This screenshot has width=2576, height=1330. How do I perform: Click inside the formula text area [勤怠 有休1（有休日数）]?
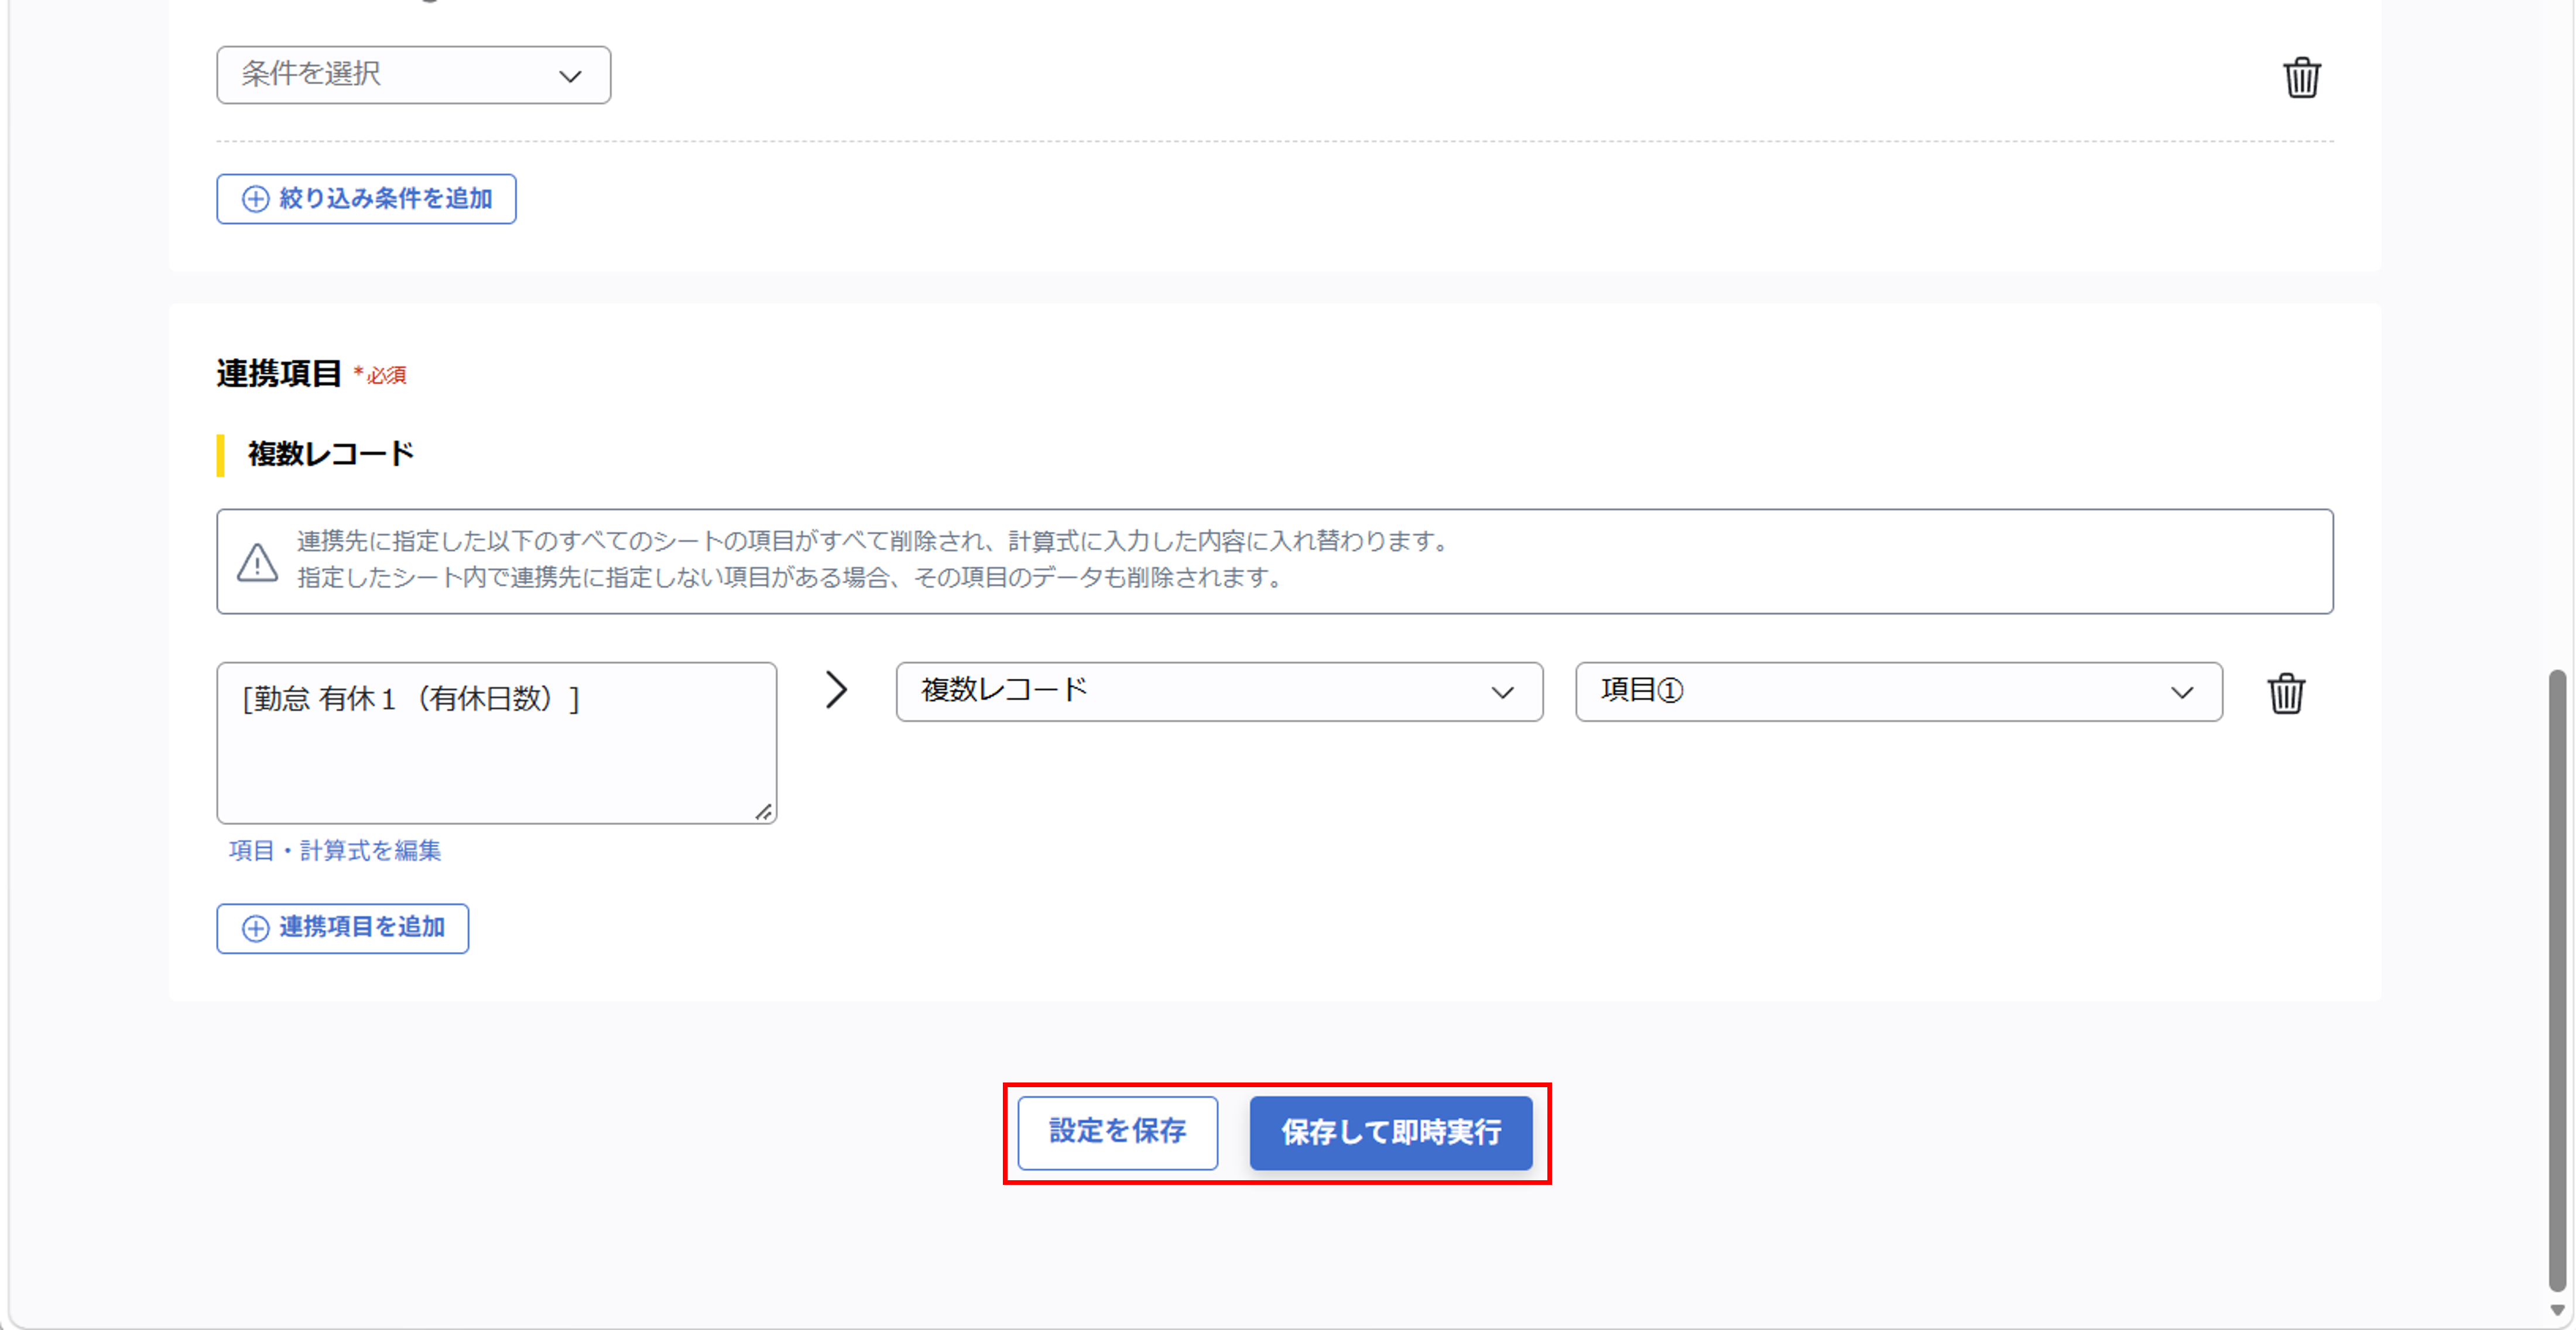coord(496,743)
